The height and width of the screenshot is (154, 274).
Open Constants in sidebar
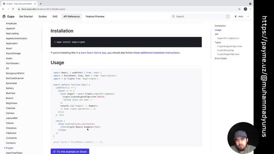[12, 138]
